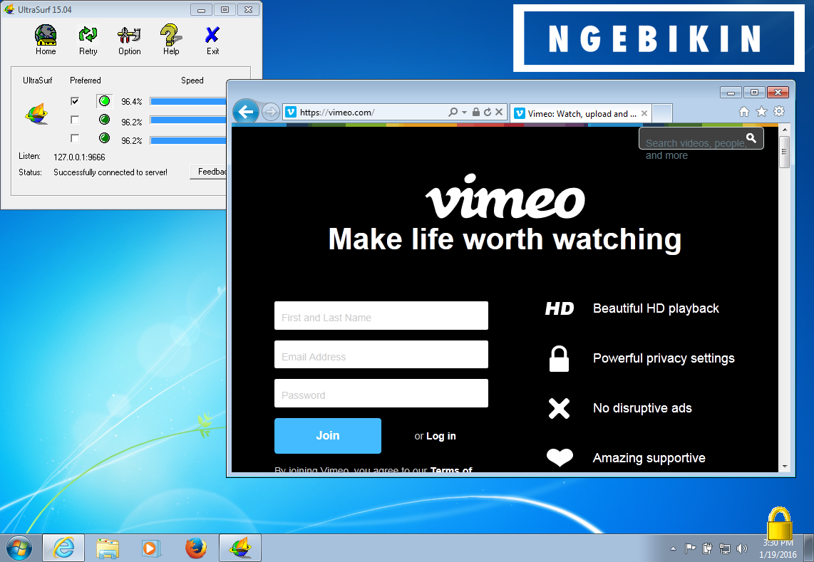Click green status light of second server row
Image resolution: width=814 pixels, height=562 pixels.
(104, 120)
